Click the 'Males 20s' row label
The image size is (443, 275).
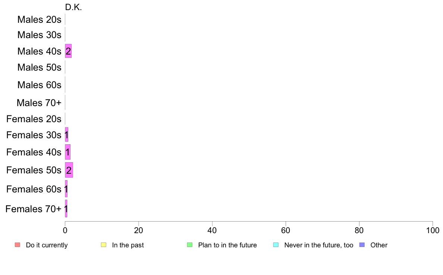[x=39, y=19]
